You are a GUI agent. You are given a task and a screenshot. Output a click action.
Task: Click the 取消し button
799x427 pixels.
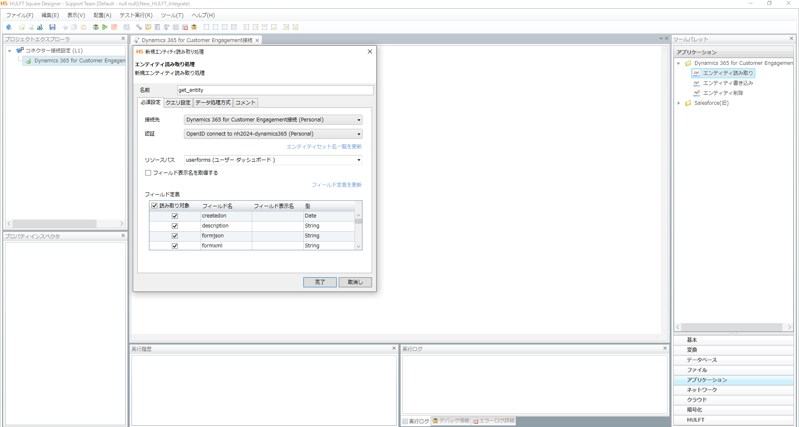[x=355, y=282]
